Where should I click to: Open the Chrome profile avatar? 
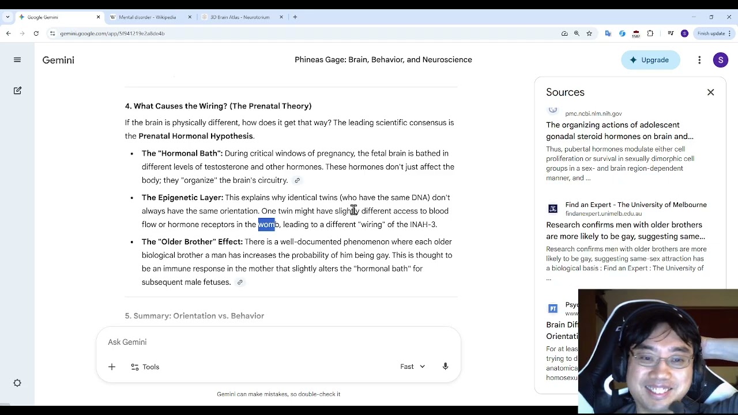(x=684, y=33)
